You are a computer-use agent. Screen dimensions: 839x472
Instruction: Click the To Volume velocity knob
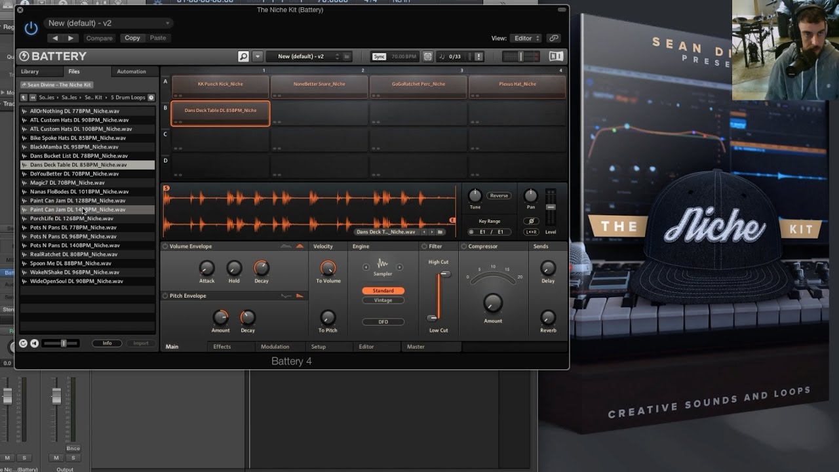(x=328, y=267)
